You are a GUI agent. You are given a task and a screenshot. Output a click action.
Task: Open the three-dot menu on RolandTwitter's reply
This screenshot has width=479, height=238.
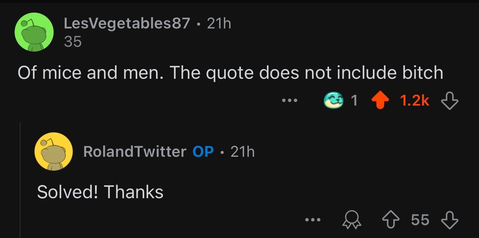click(313, 220)
